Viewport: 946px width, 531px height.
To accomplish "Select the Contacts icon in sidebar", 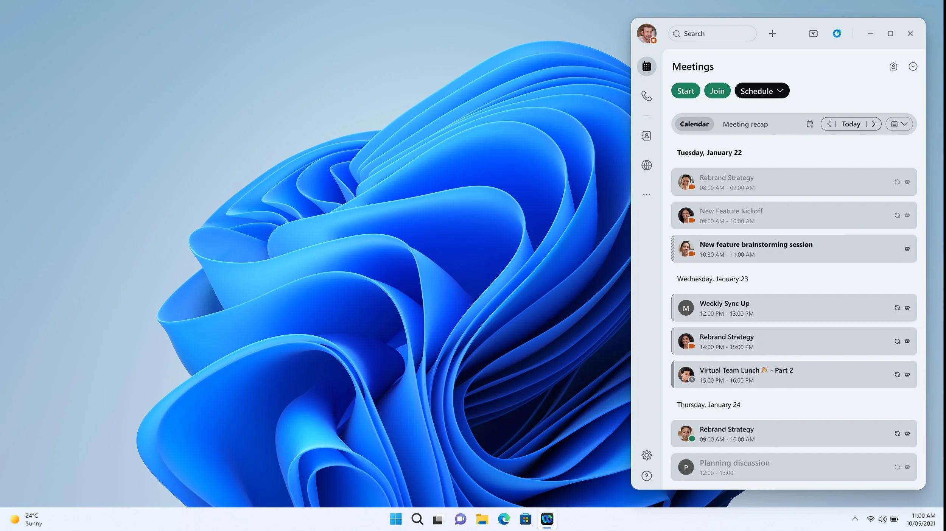I will coord(647,135).
